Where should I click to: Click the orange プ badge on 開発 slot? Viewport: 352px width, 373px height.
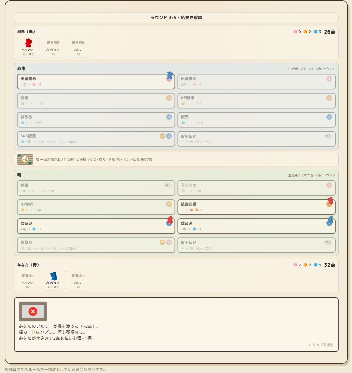pos(169,98)
